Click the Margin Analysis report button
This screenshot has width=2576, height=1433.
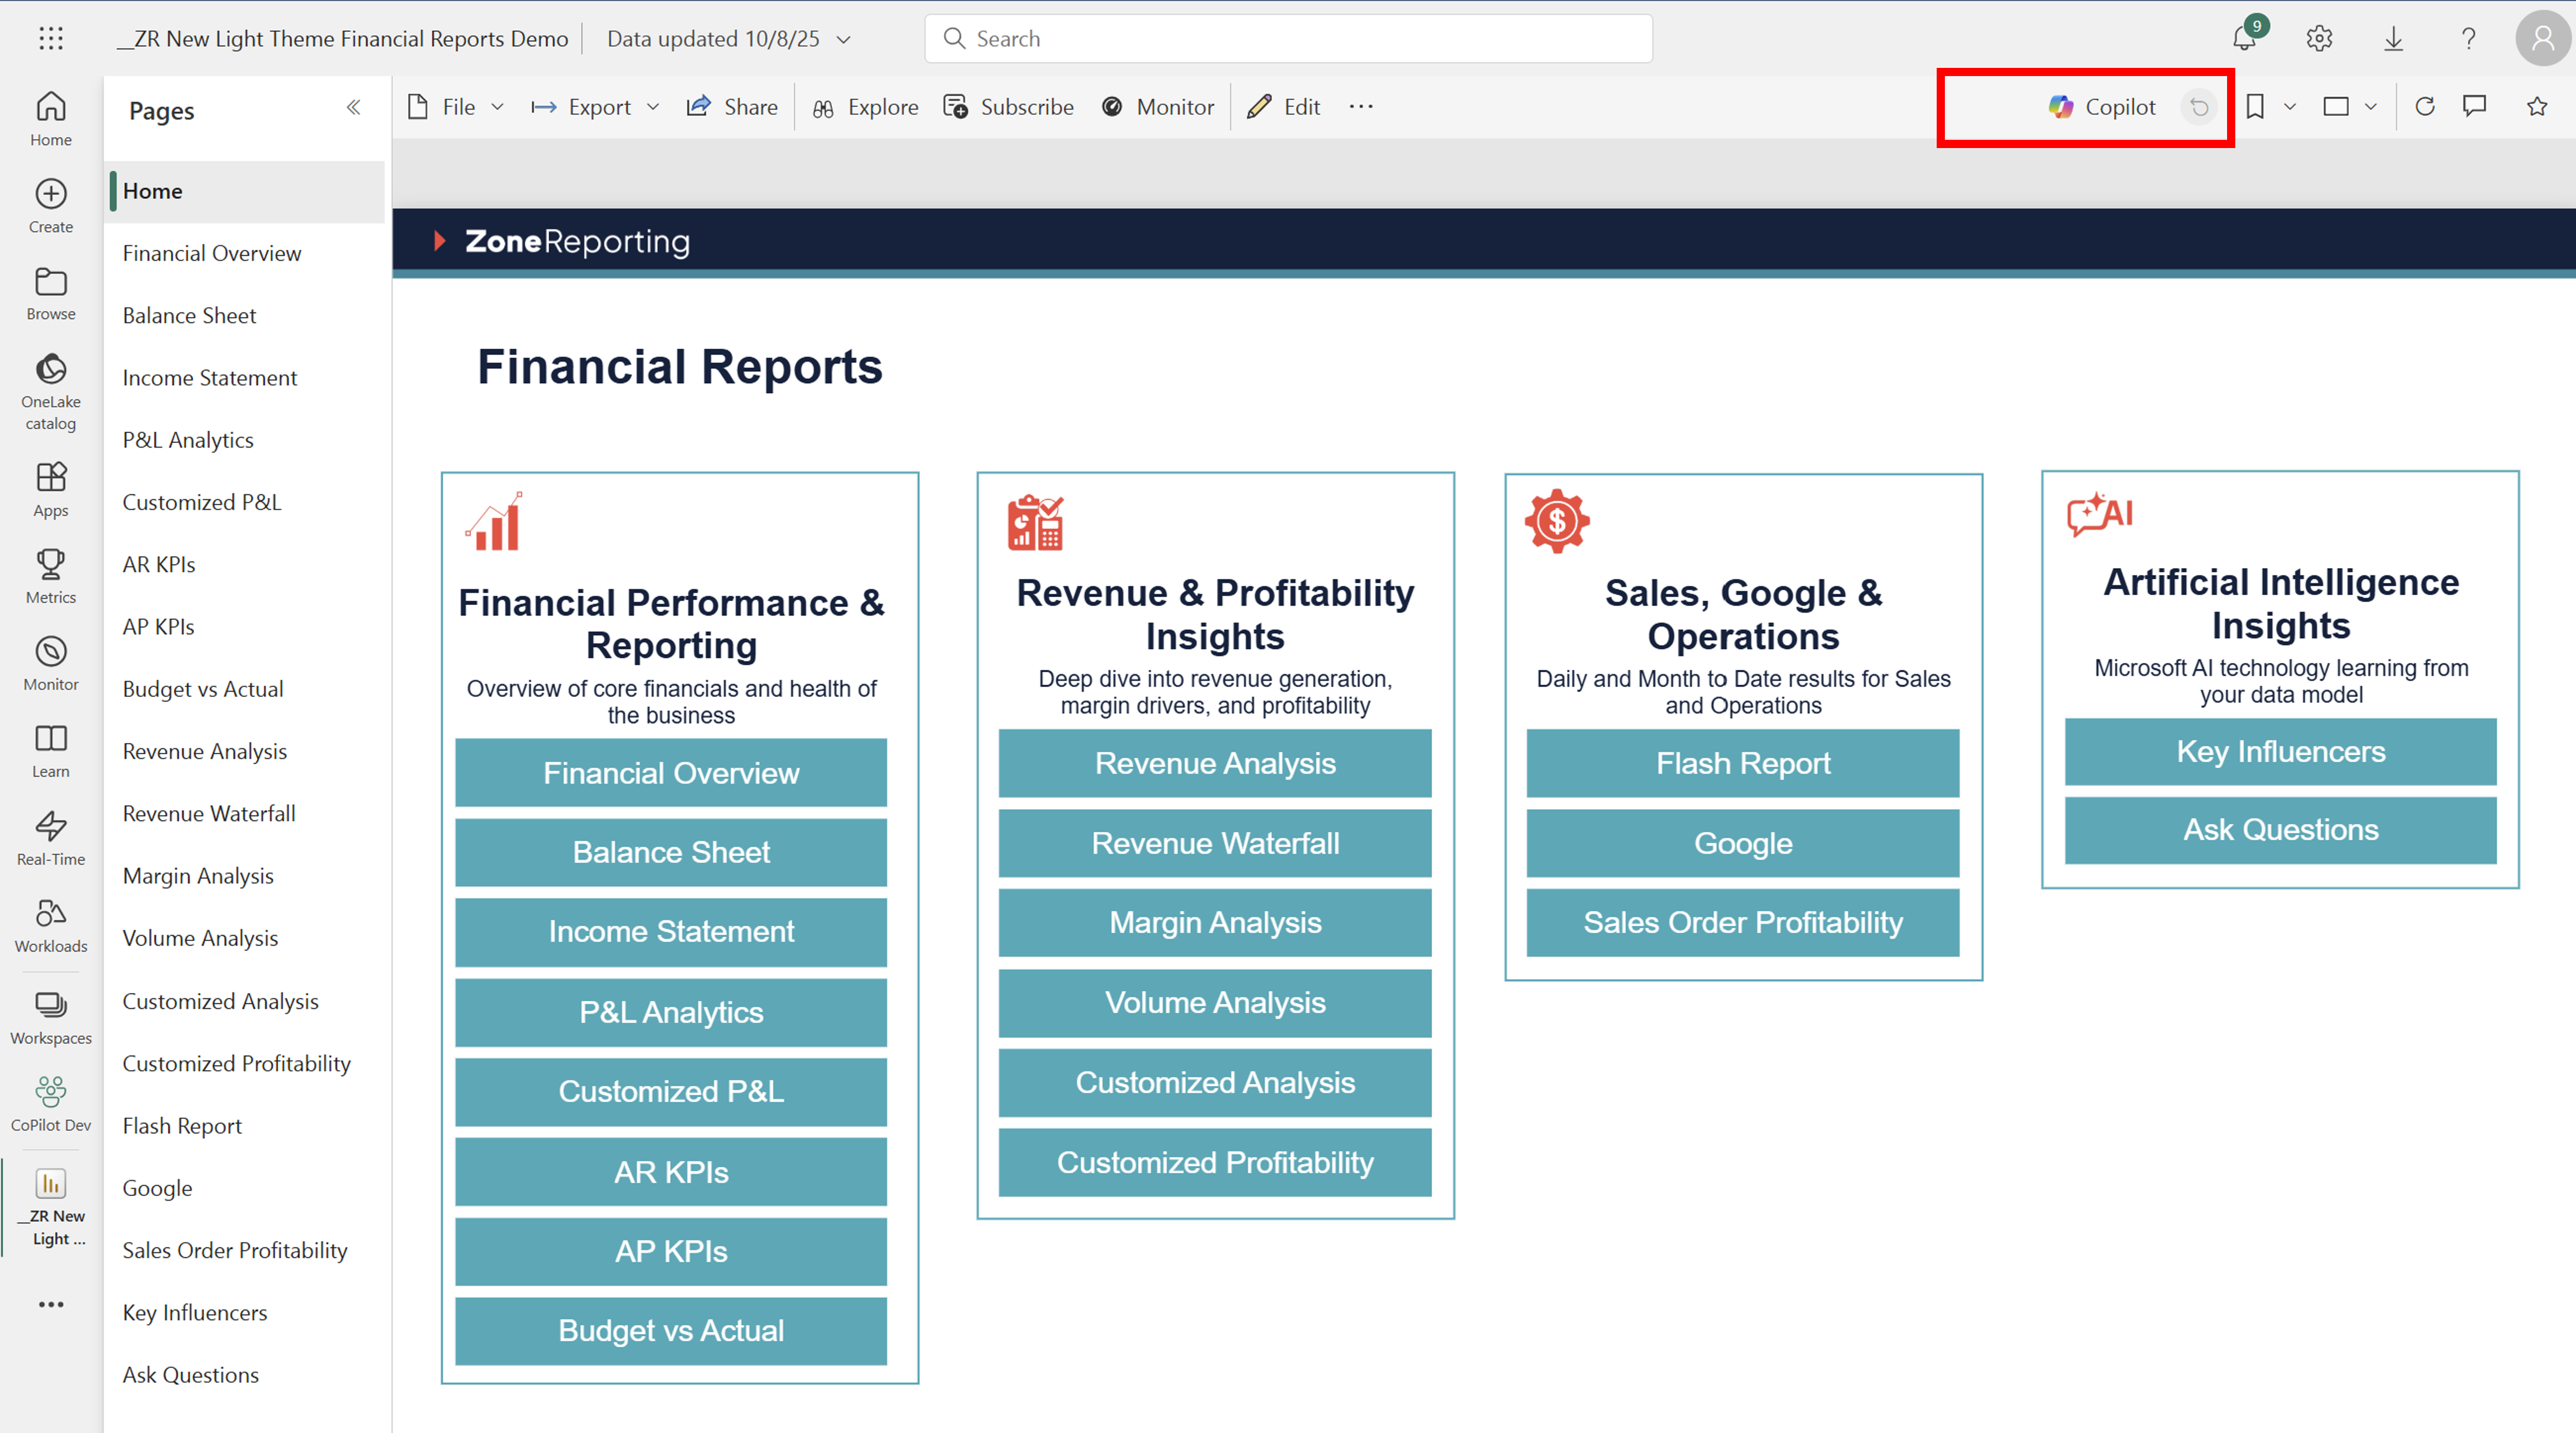(x=1215, y=922)
